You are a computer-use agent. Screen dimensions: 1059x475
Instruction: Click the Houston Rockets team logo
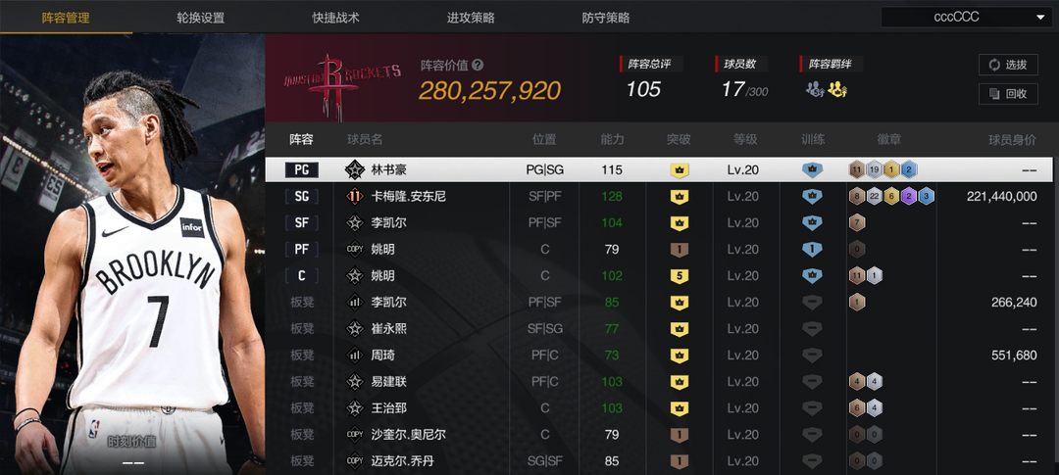coord(342,81)
